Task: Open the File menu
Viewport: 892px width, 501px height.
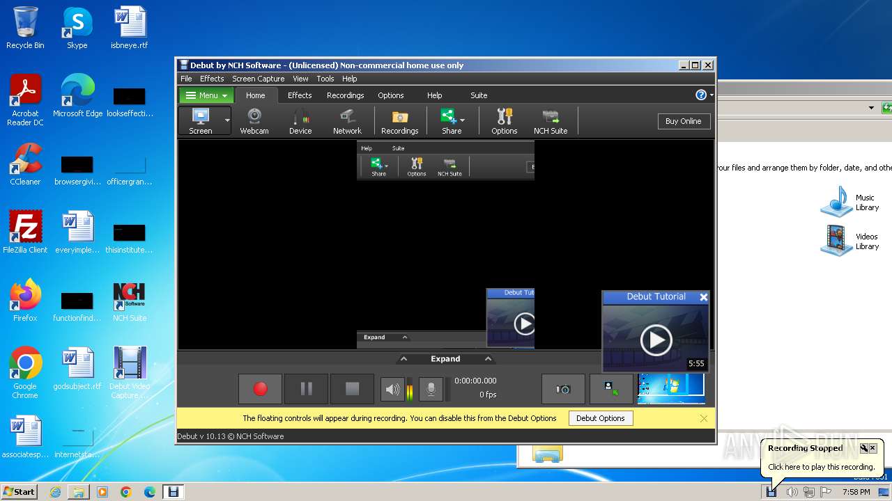Action: coord(186,79)
